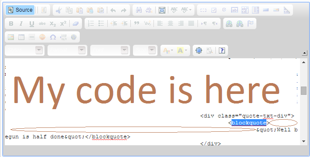
Task: Click the Block Quote toolbar icon
Action: coord(136,23)
